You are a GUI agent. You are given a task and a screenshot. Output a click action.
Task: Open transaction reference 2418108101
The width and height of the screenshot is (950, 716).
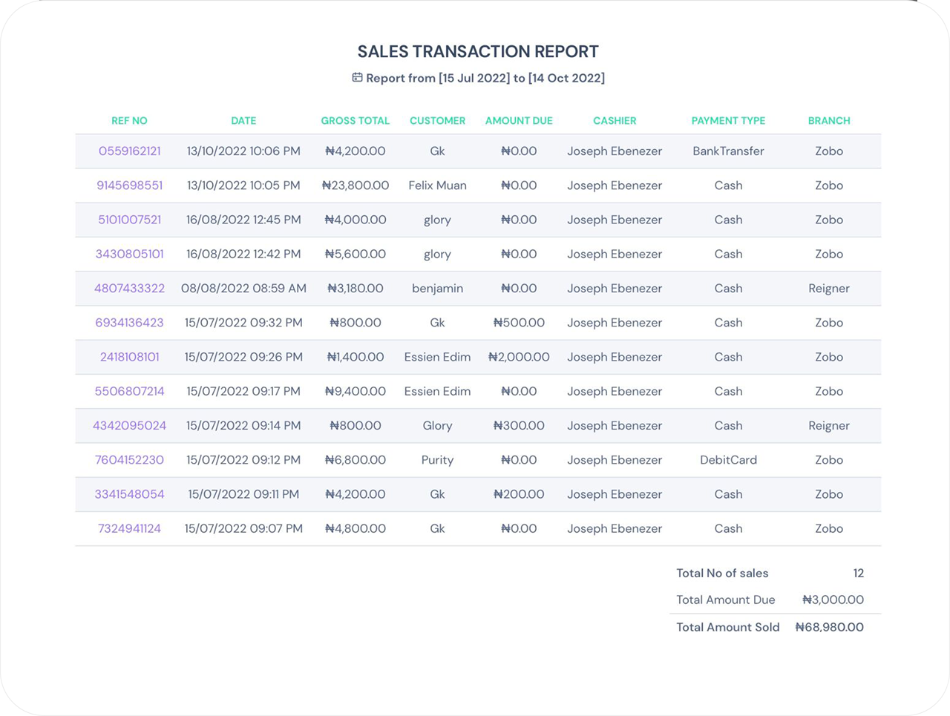(x=129, y=357)
